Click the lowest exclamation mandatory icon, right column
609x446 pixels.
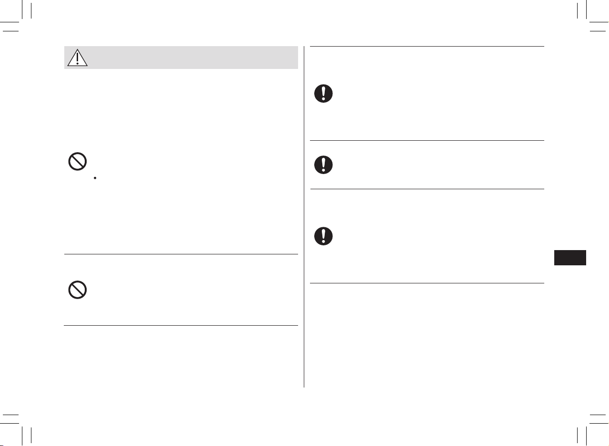323,236
